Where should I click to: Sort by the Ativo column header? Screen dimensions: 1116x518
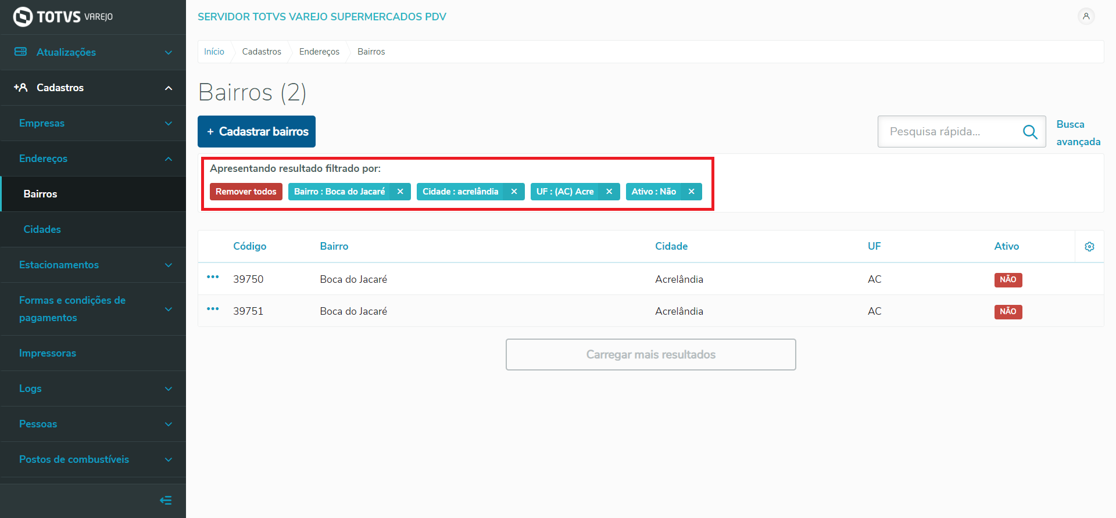click(x=1007, y=246)
